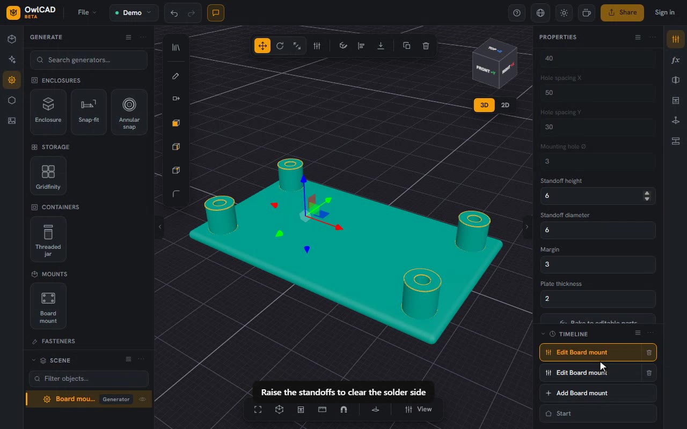Open the File menu dropdown
Viewport: 687px width, 429px height.
pos(87,13)
